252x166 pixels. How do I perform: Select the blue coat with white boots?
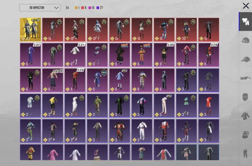click(x=120, y=80)
